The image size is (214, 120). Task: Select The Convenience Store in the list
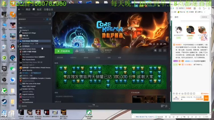pos(33,57)
